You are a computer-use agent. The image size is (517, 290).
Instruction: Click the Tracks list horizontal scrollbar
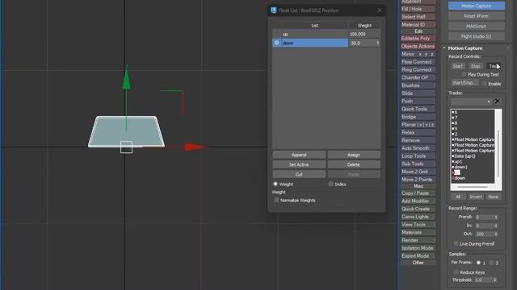pyautogui.click(x=473, y=187)
